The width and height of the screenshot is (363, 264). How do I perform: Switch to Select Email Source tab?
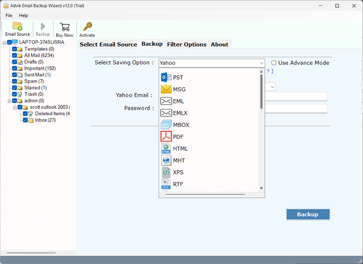pyautogui.click(x=108, y=44)
